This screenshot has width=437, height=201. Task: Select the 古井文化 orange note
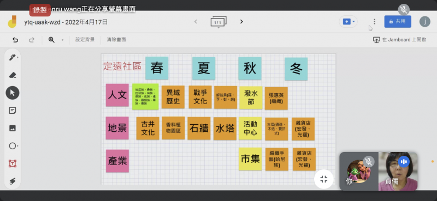coord(147,128)
